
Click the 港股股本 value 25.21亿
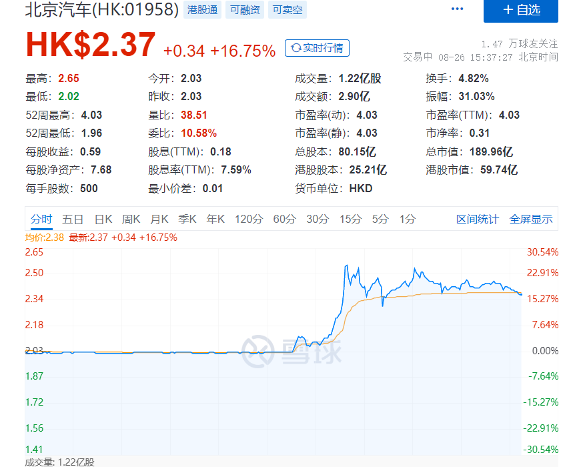368,169
